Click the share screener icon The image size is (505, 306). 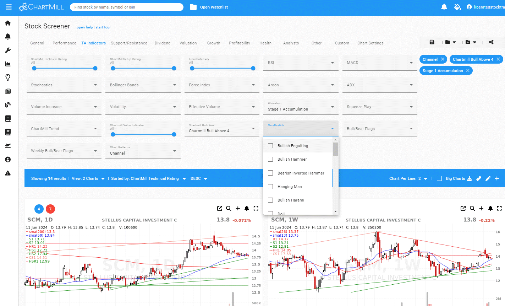point(491,42)
